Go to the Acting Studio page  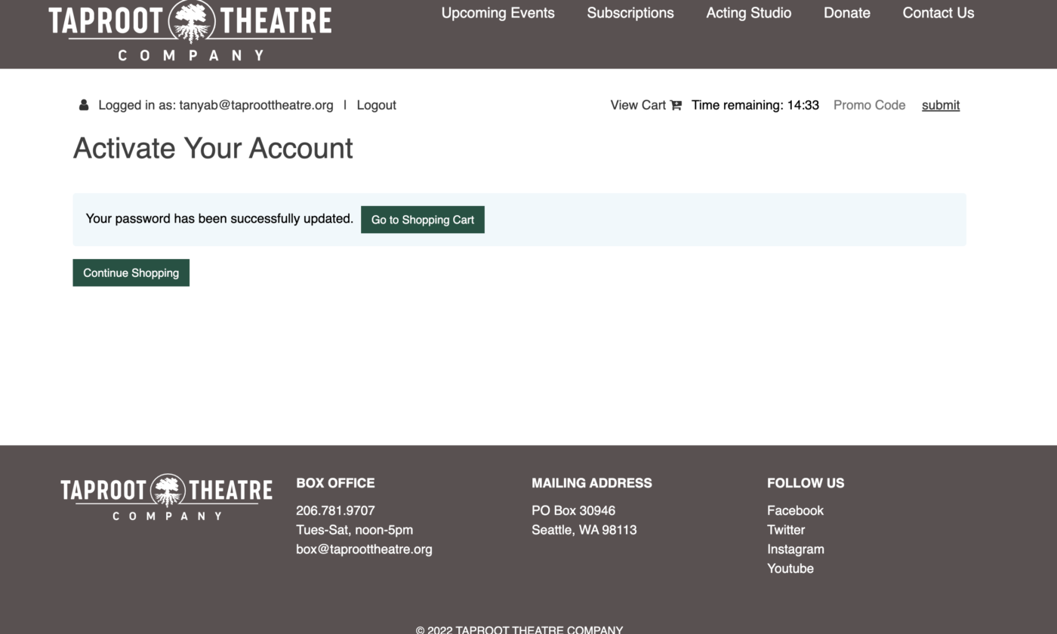[x=749, y=13]
